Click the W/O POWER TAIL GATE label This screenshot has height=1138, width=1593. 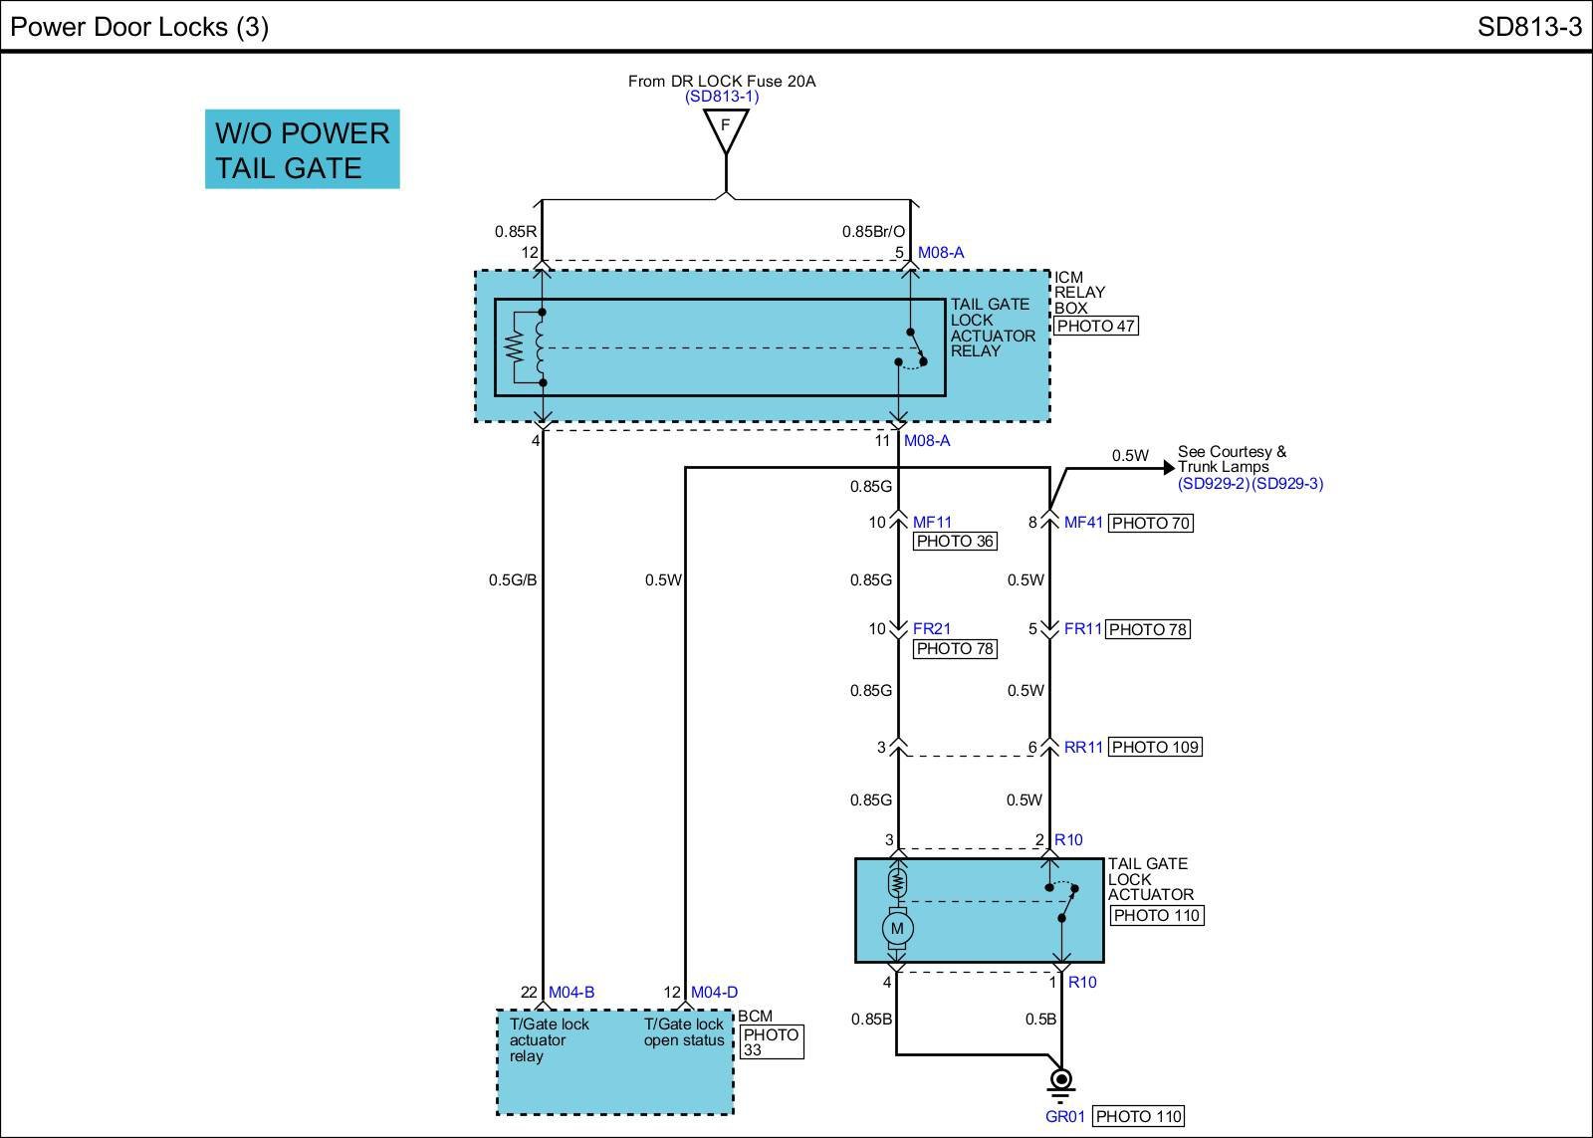pyautogui.click(x=302, y=149)
